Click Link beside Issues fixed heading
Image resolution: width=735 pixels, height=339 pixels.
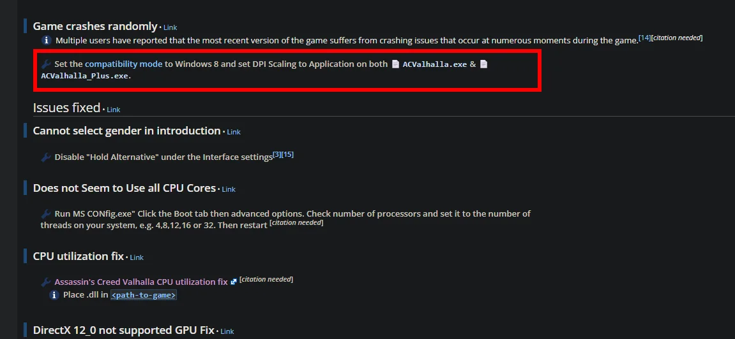(x=114, y=110)
